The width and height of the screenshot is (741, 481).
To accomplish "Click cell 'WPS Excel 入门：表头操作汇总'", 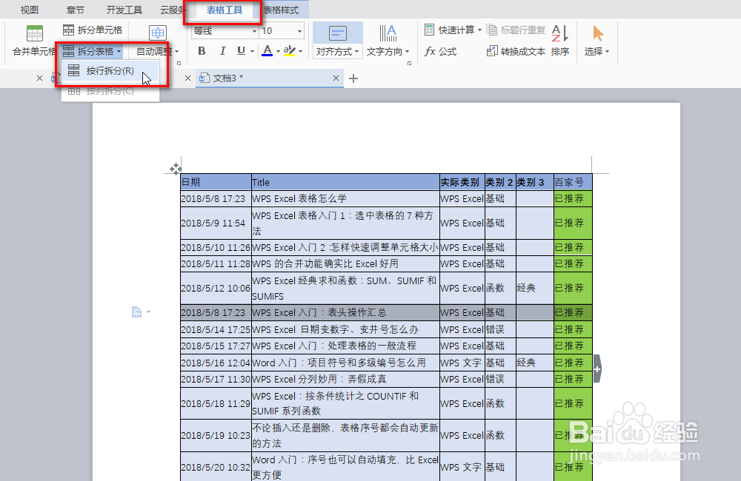I will tap(345, 312).
